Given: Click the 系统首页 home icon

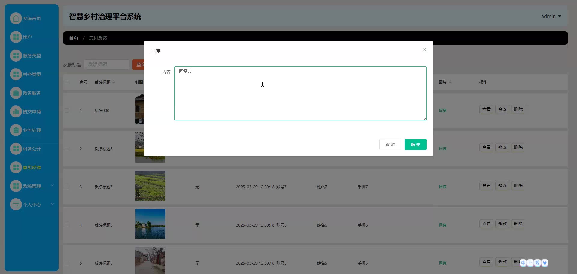Looking at the screenshot, I should pyautogui.click(x=16, y=18).
